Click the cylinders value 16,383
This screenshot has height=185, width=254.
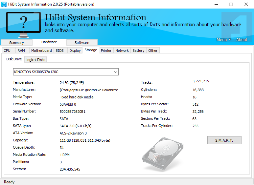[x=198, y=90]
